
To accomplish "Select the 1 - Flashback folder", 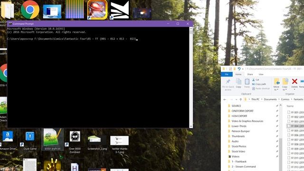I will (239, 161).
